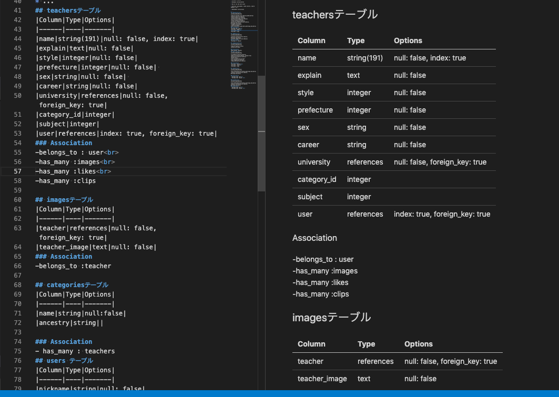Click 'teacher_image' cell in preview images table
This screenshot has width=559, height=397.
[322, 379]
